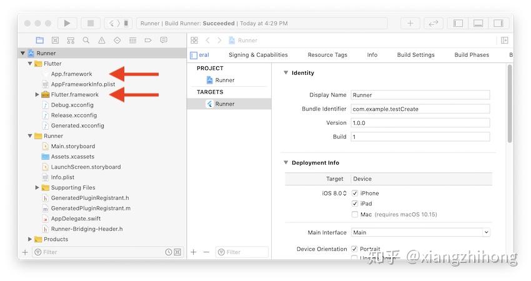This screenshot has width=531, height=281.
Task: Toggle the targets list sidebar icon
Action: pos(194,55)
